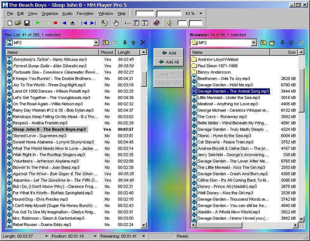Screen dimensions: 310x241
Task: Click the Browser vertical scrollbar up arrow
Action: [x=301, y=52]
